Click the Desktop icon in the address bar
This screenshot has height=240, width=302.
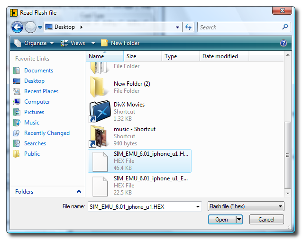(49, 27)
